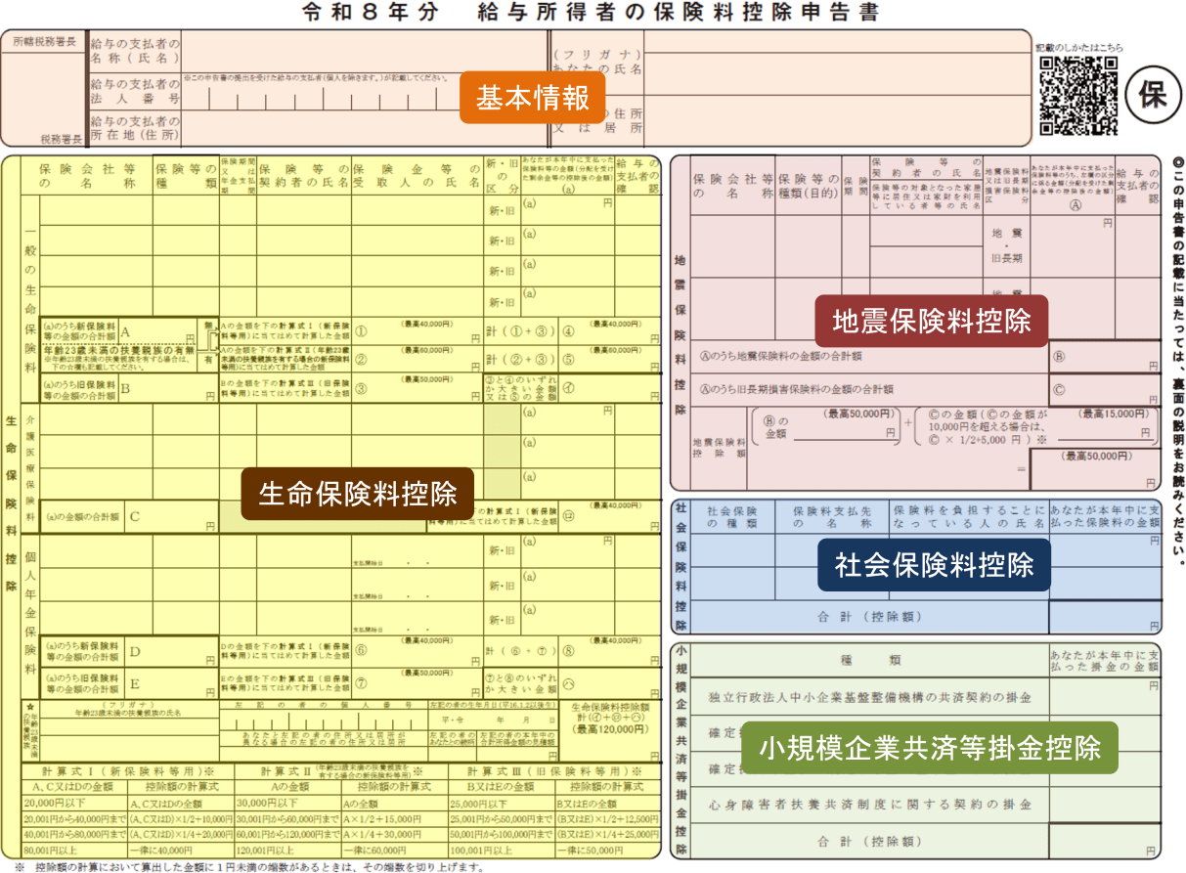Click the 100,001円以上 cell
Image resolution: width=1186 pixels, height=873 pixels.
[500, 850]
